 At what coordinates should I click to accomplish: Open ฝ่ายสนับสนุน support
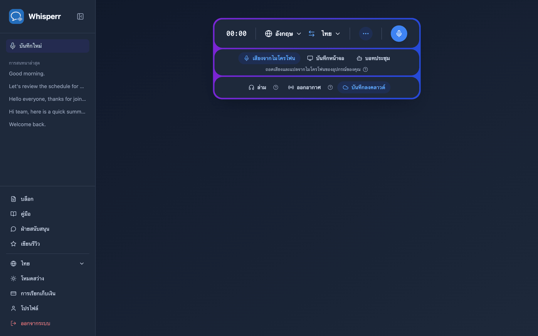(x=48, y=229)
